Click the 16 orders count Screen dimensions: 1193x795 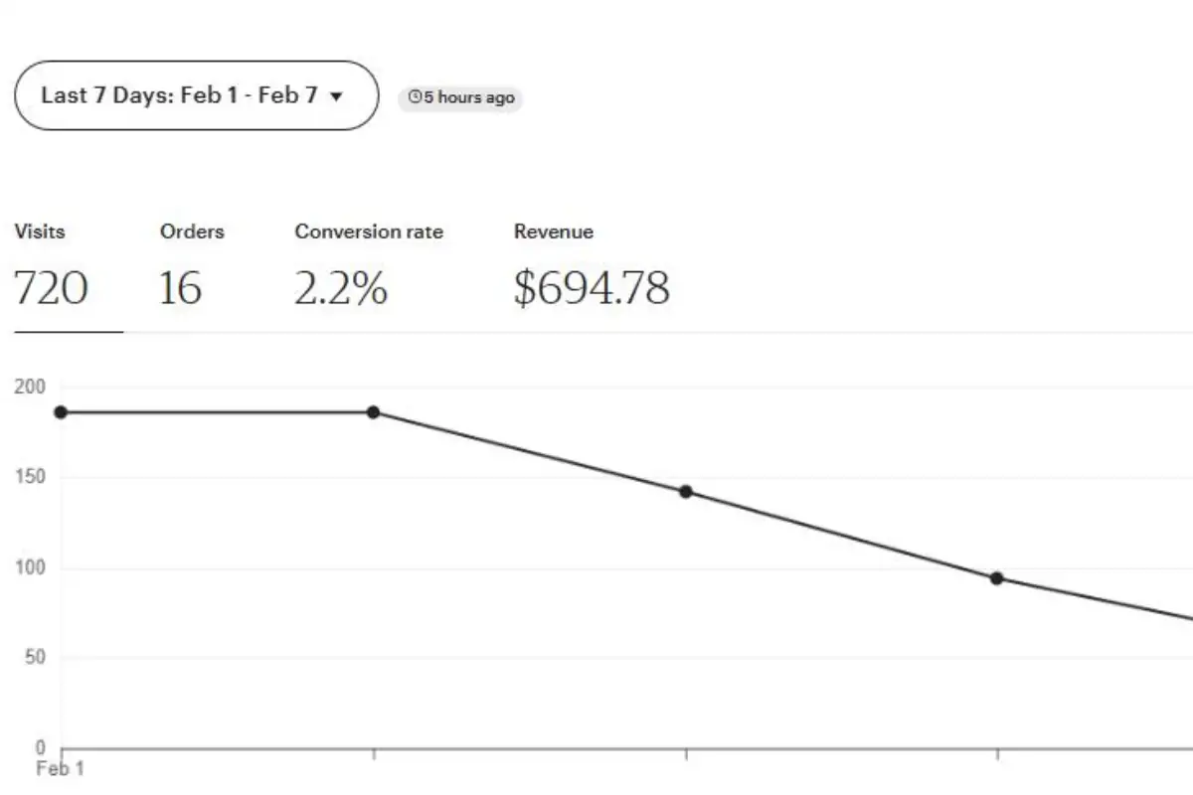[x=180, y=289]
